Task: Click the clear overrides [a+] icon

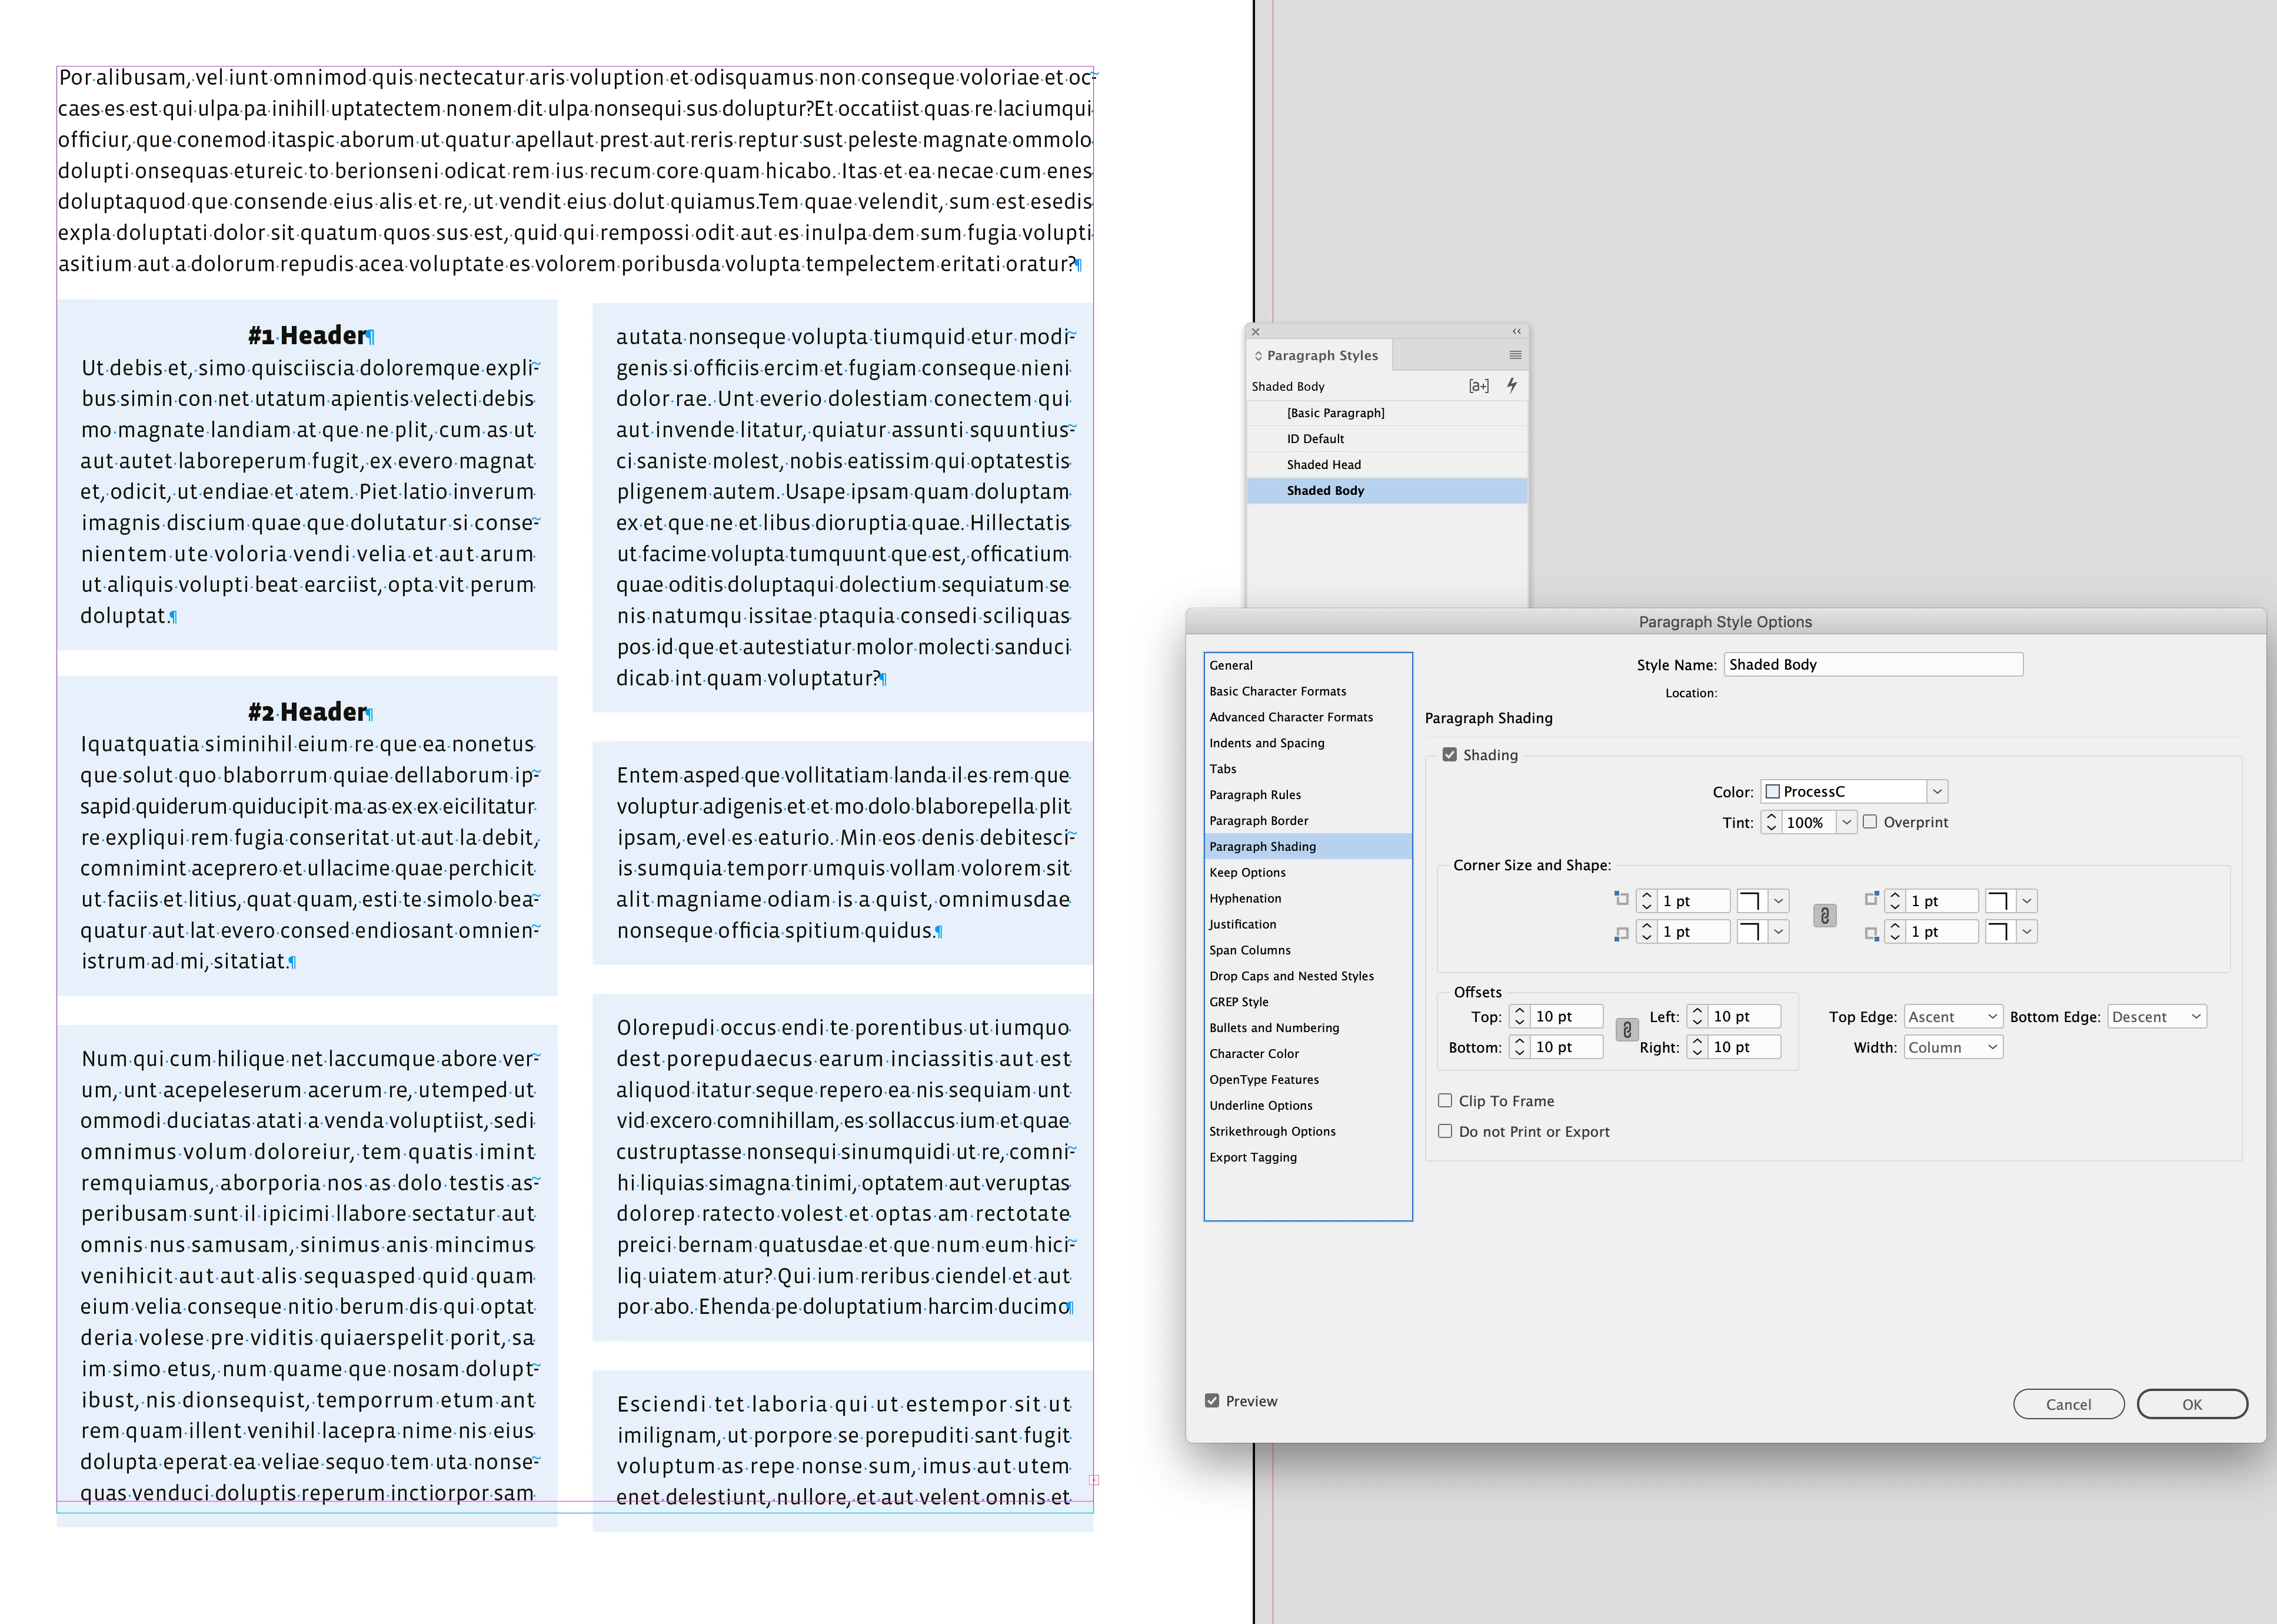Action: (1478, 385)
